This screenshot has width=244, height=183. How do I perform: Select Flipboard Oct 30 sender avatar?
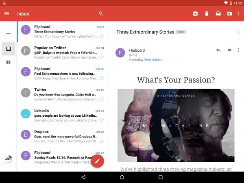coord(26,72)
